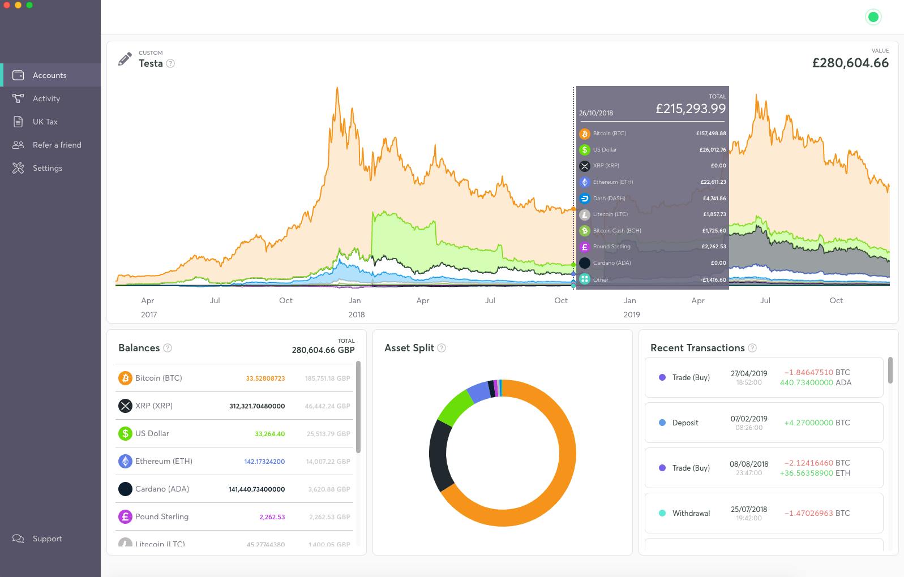904x577 pixels.
Task: Open the Trade (Buy) 08/08/2018 transaction
Action: click(764, 468)
